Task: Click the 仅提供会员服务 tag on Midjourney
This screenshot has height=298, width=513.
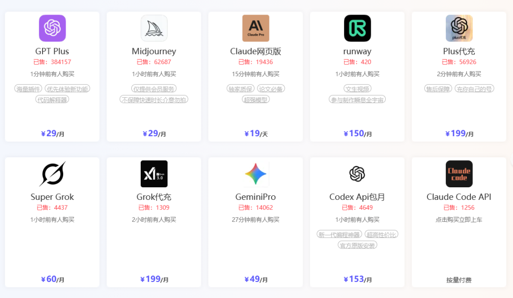Action: coord(154,89)
